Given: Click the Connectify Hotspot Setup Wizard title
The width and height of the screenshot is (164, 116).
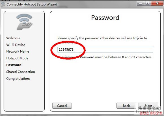Looking at the screenshot, I should (x=32, y=5).
